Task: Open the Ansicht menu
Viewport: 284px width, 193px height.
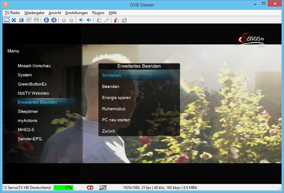Action: (x=55, y=13)
